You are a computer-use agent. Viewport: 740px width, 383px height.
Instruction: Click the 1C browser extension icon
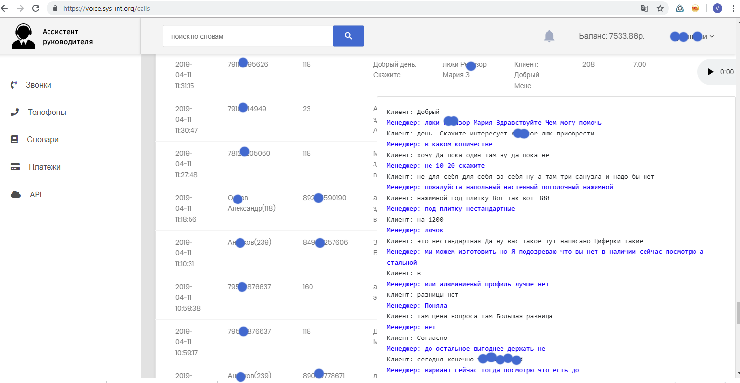click(x=695, y=8)
